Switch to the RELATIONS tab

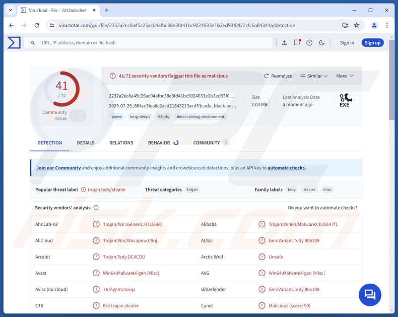pos(121,143)
